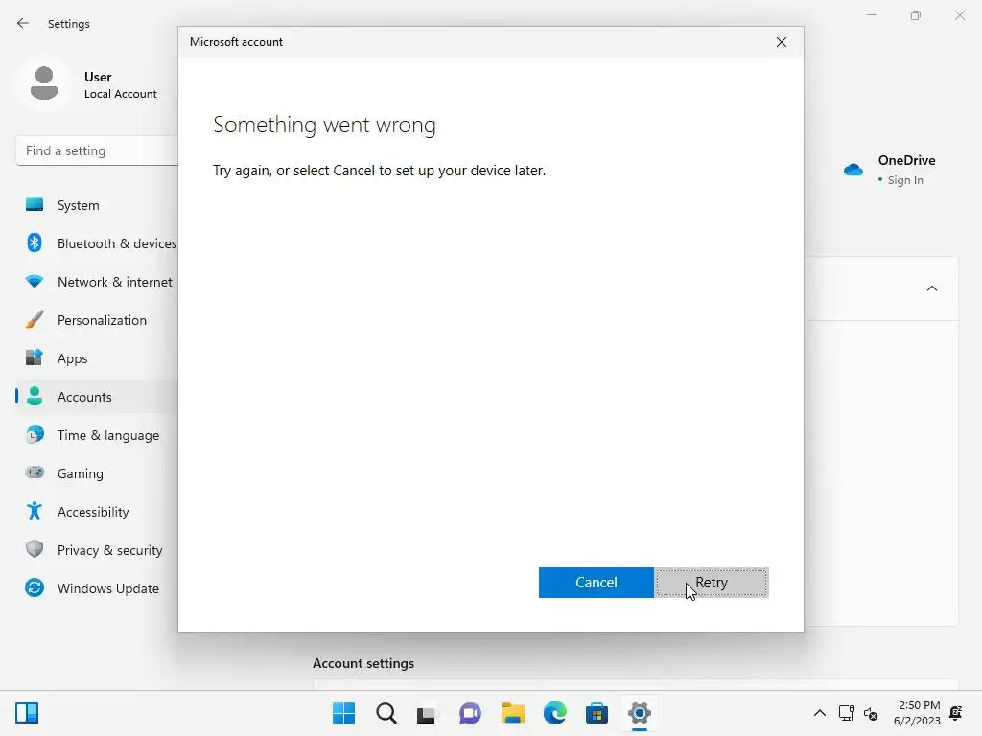The height and width of the screenshot is (736, 982).
Task: Open Personalization brush icon
Action: pos(35,320)
